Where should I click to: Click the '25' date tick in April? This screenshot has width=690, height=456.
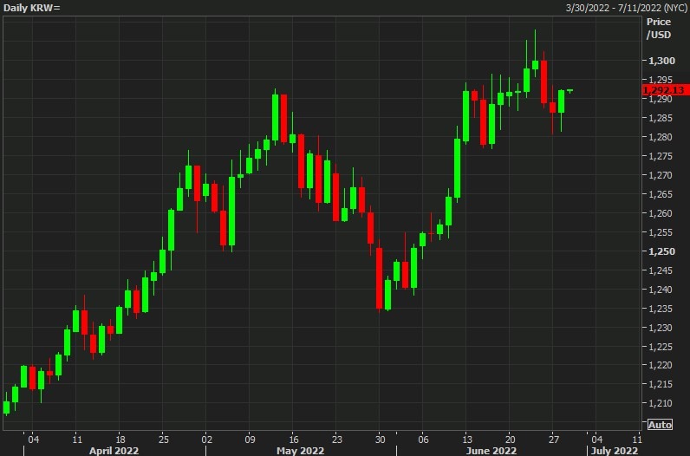(163, 440)
